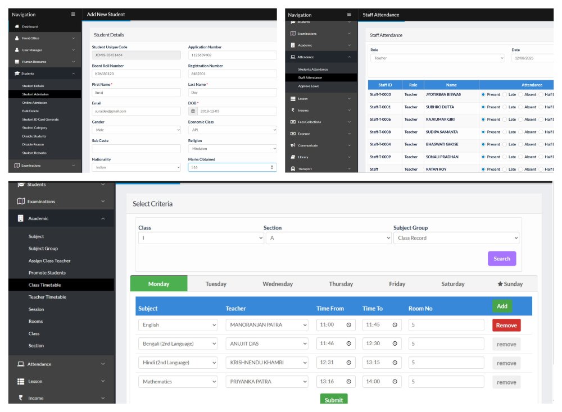Click the Marks Obtained stepper arrows
The width and height of the screenshot is (562, 412).
[x=271, y=167]
